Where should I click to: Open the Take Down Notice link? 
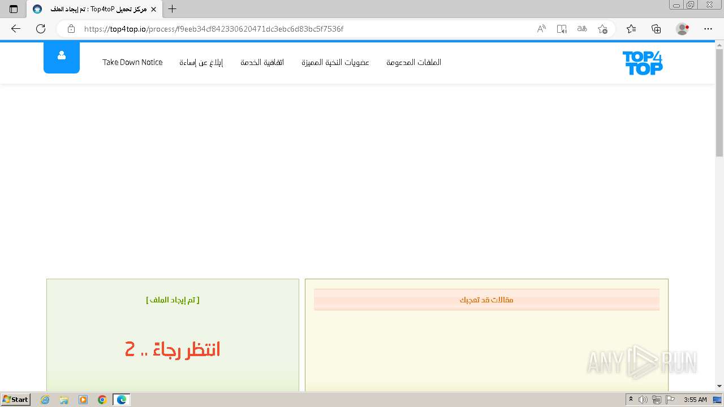pos(132,62)
